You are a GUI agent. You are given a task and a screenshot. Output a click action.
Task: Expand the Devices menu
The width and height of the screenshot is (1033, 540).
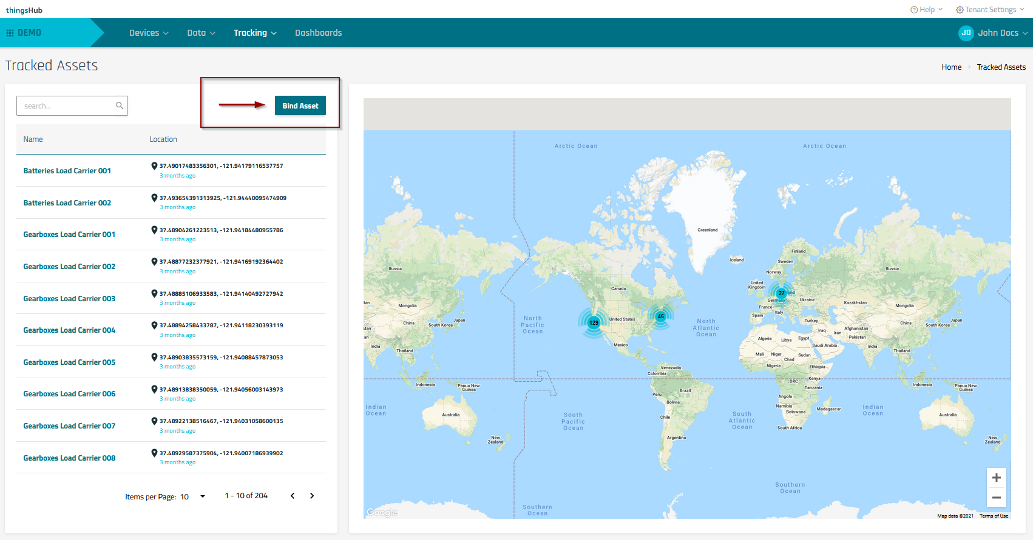click(149, 33)
